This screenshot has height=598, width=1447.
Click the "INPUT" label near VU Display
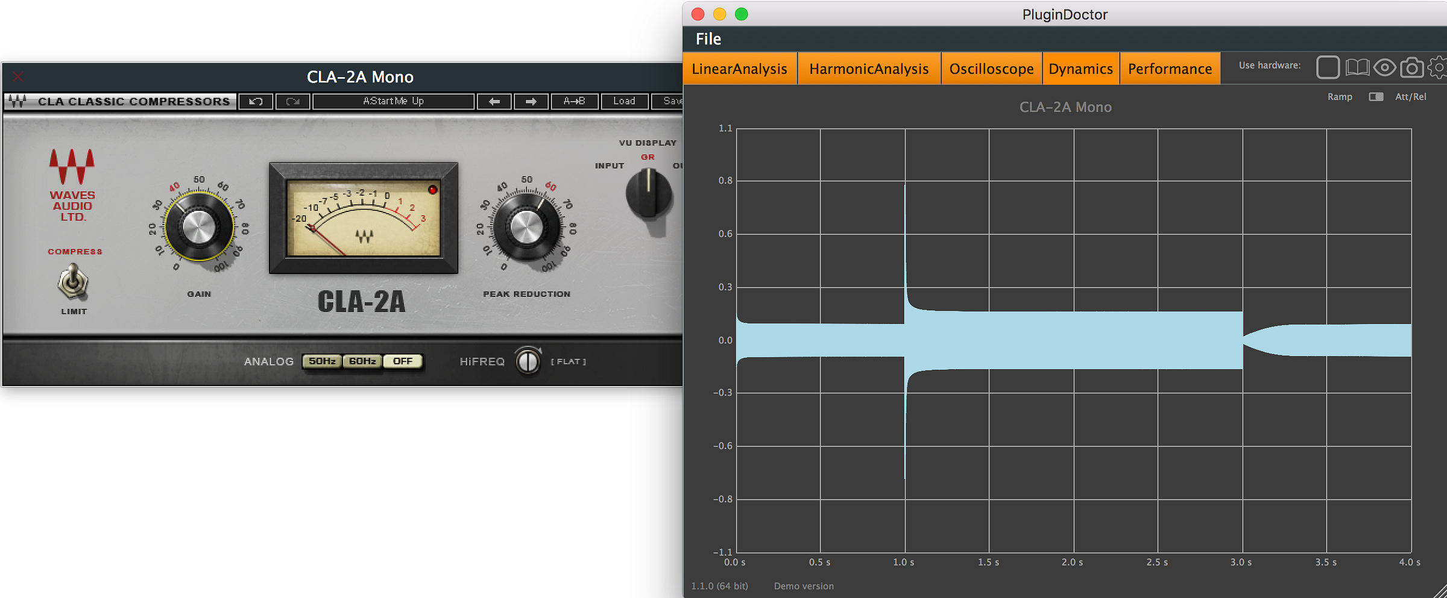(610, 166)
